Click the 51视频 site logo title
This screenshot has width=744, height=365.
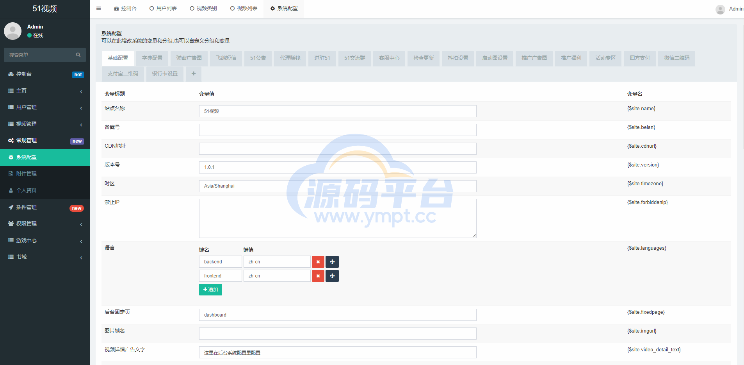pos(45,9)
